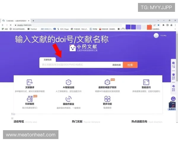Open the 科研服务 flask icon

(x=30, y=99)
